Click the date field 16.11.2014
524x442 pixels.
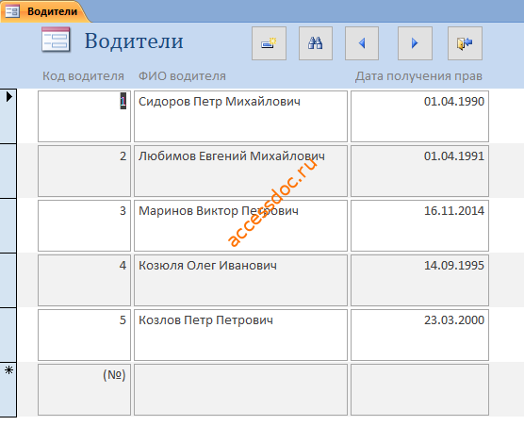(419, 225)
